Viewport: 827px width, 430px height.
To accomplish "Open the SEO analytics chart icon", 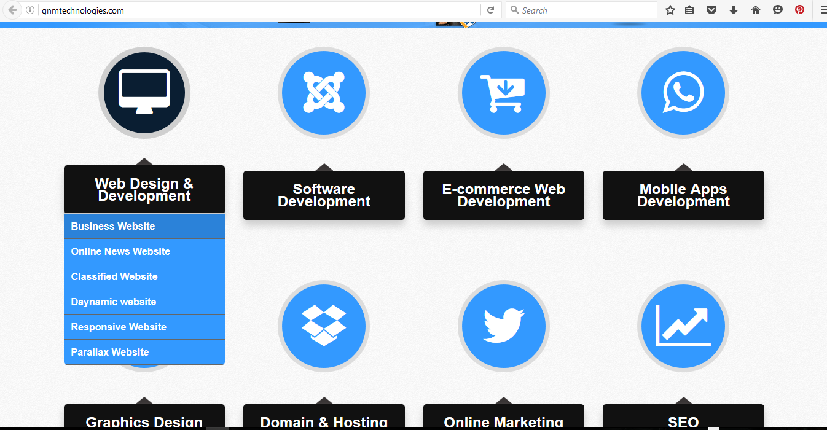I will 683,326.
